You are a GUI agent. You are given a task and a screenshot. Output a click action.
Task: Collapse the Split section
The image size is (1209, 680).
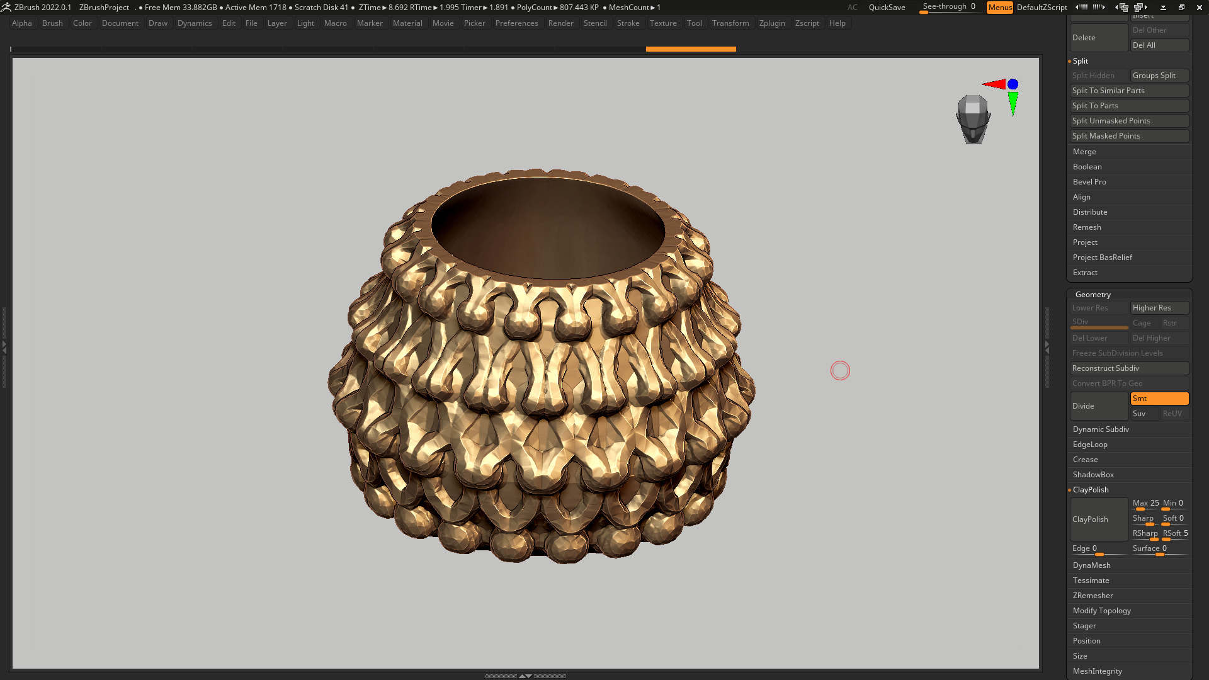pyautogui.click(x=1080, y=61)
